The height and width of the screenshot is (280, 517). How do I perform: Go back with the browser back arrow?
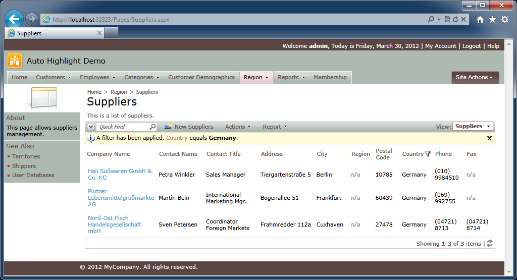coord(14,19)
